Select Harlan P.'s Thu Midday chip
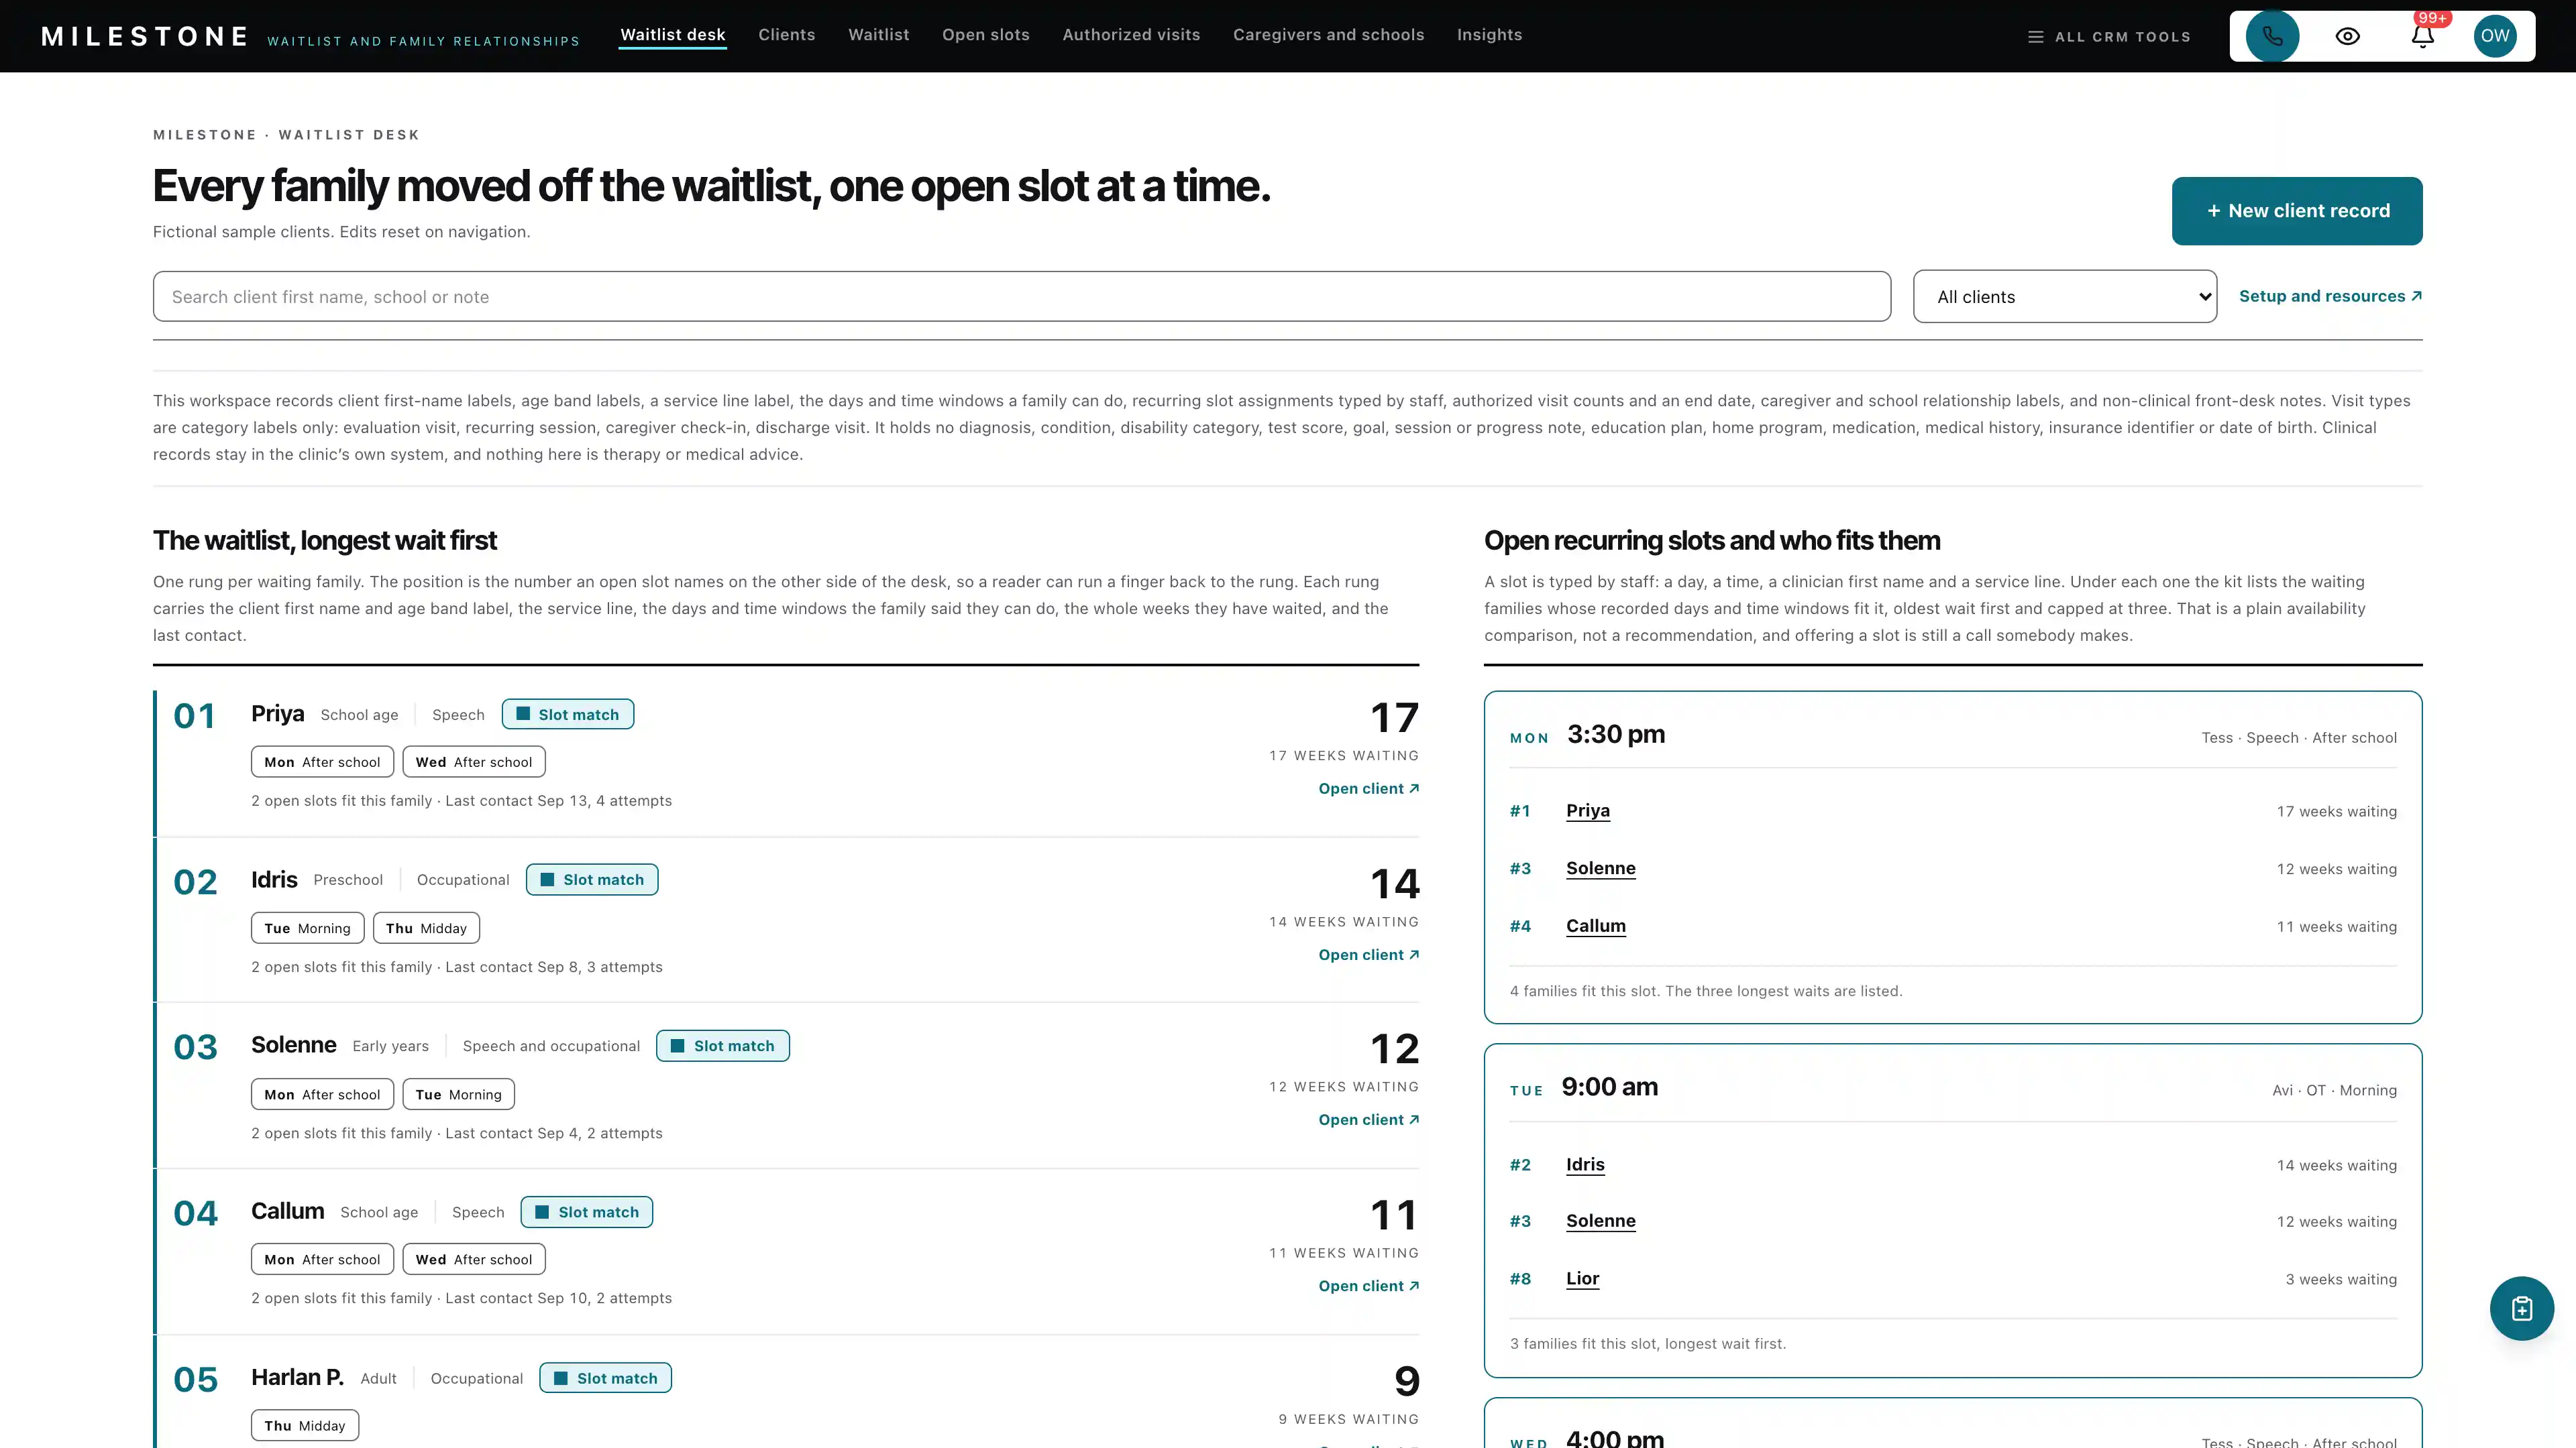Image resolution: width=2576 pixels, height=1448 pixels. [x=304, y=1426]
